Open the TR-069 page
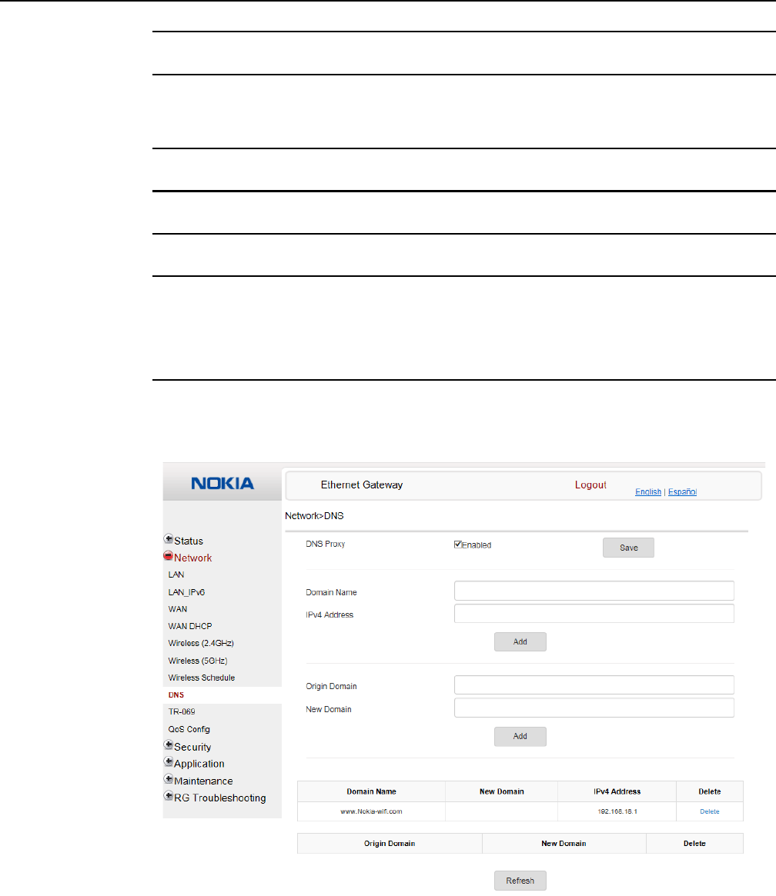The width and height of the screenshot is (776, 896). [181, 712]
